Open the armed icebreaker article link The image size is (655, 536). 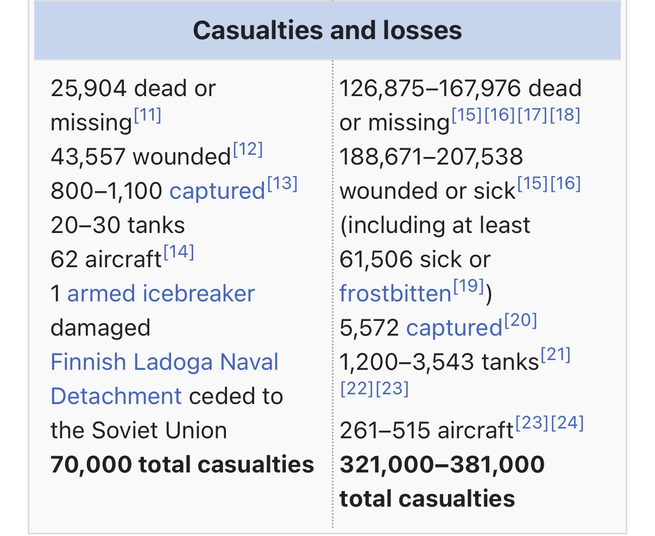pyautogui.click(x=161, y=293)
